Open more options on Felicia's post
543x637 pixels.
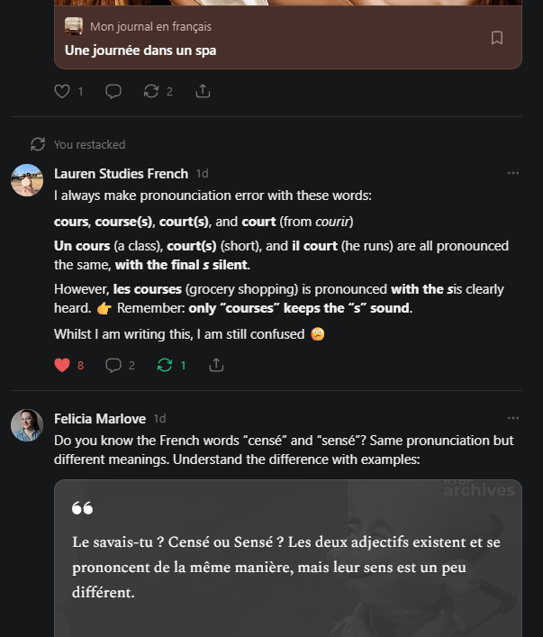(x=513, y=418)
